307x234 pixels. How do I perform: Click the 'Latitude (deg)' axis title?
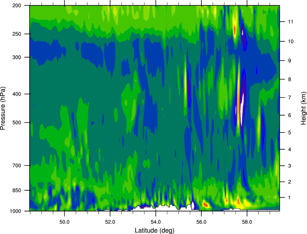coord(154,230)
